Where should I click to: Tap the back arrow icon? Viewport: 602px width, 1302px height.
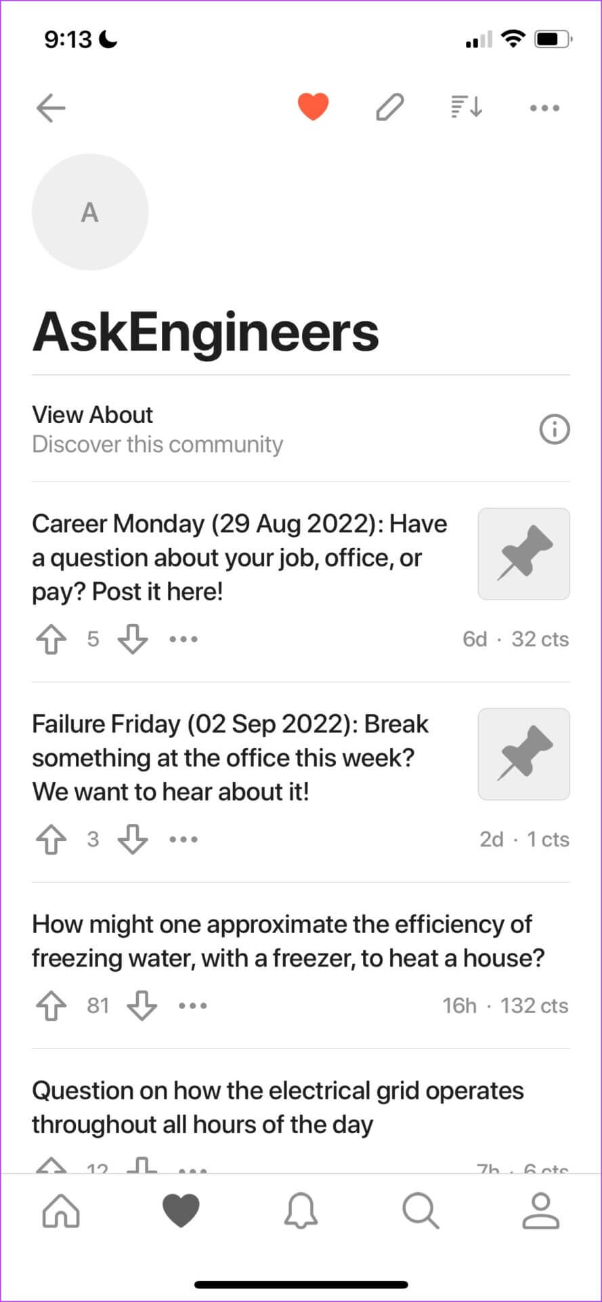pos(51,107)
